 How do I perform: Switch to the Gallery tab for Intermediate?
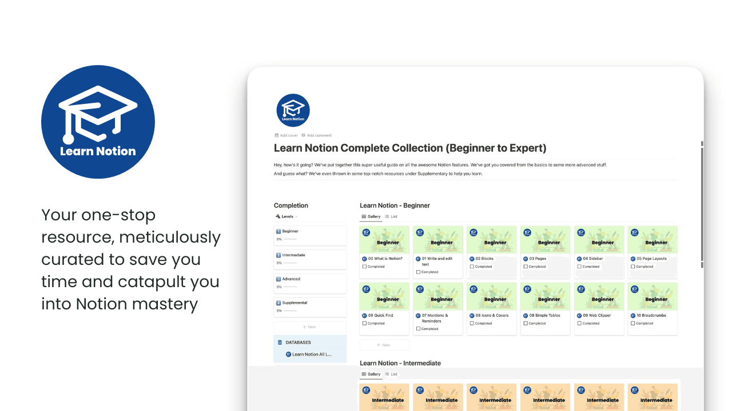[x=371, y=374]
